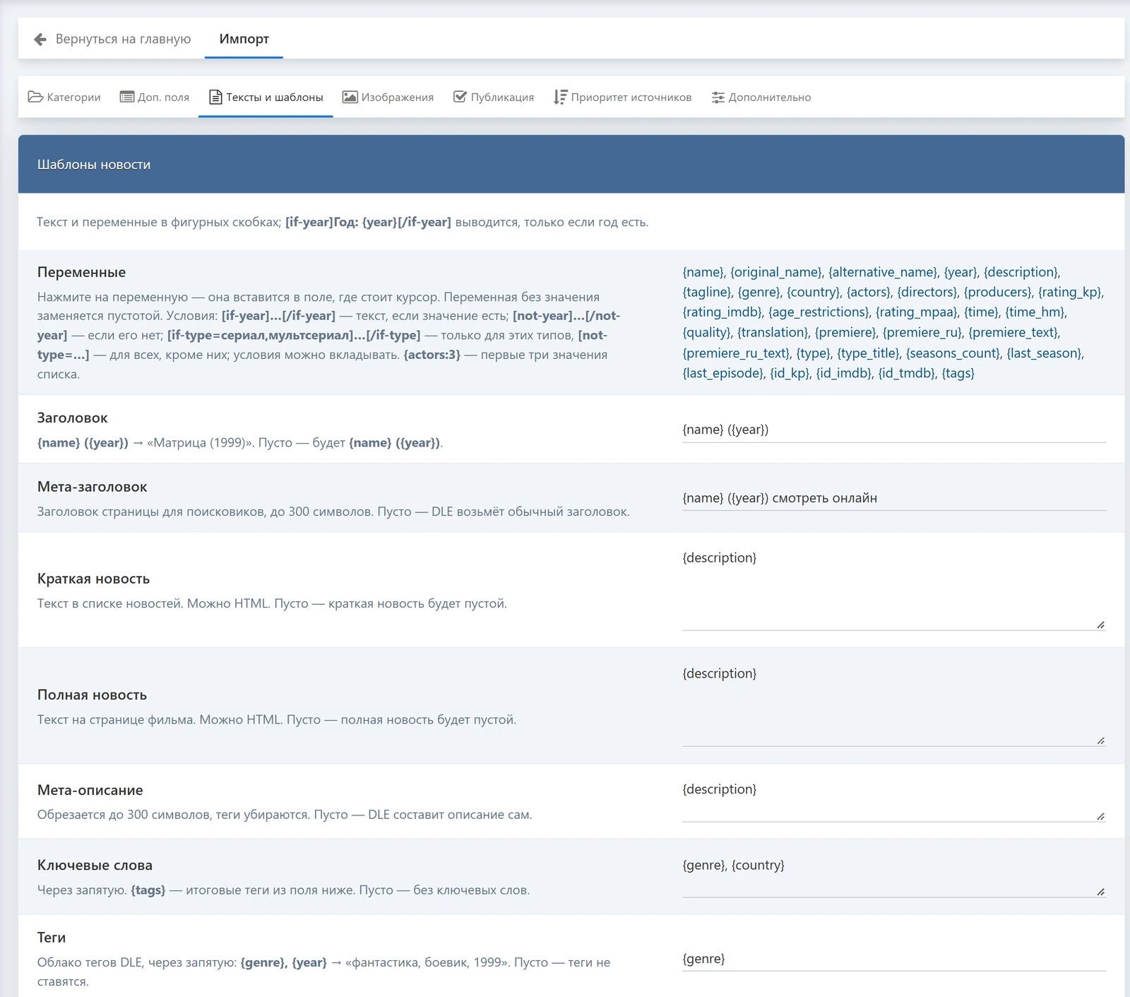Screen dimensions: 1130x997
Task: Click the Полная новость textarea resize handle
Action: point(1100,741)
